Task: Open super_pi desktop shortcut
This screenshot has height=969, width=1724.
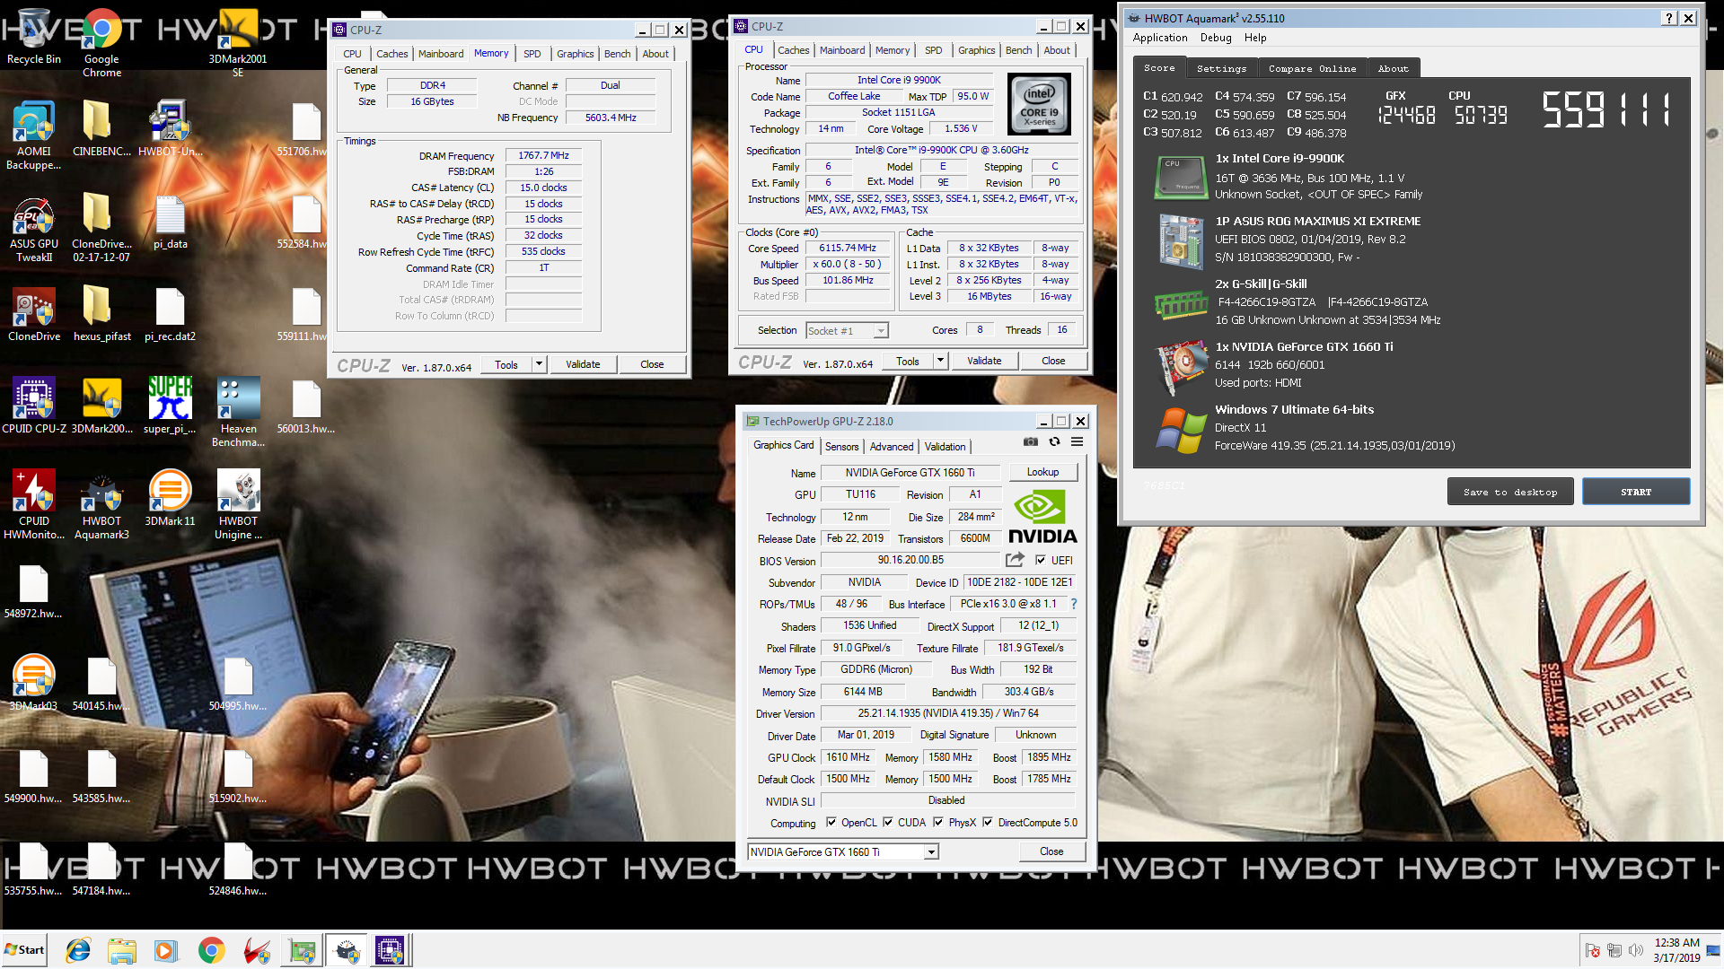Action: [x=170, y=406]
